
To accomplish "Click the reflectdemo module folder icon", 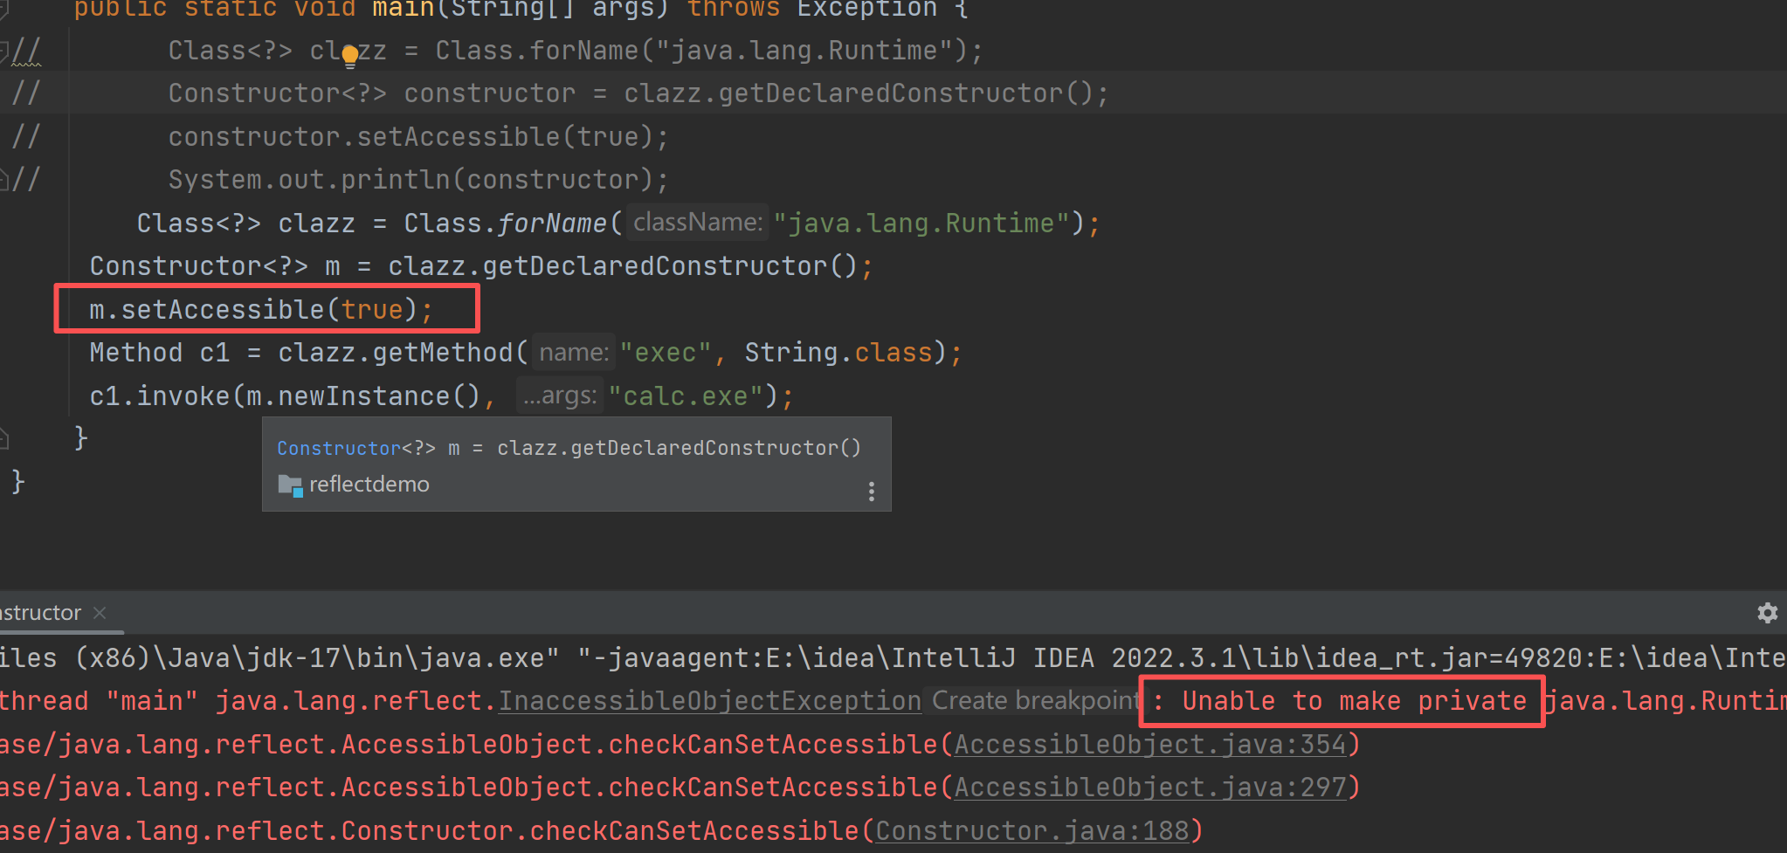I will point(290,485).
